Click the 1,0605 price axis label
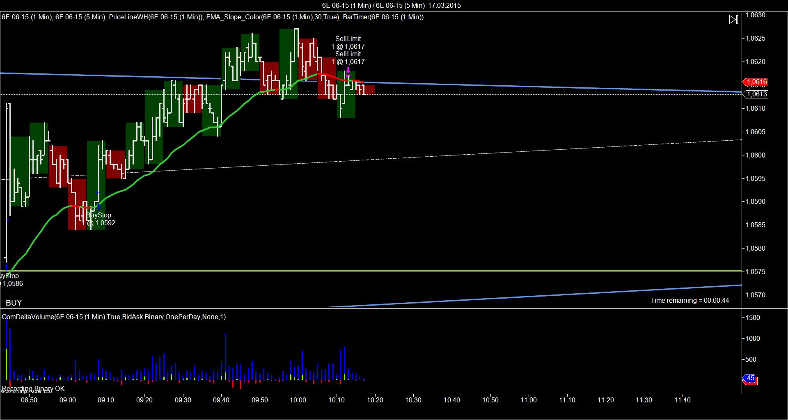 click(756, 132)
